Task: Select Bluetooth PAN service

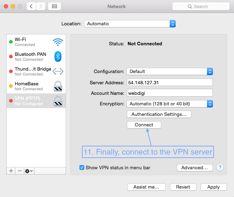Action: pos(36,57)
